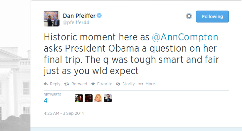Screen dimensions: 242x131
Task: Click the Dan Pfeiffer name link
Action: coord(79,16)
